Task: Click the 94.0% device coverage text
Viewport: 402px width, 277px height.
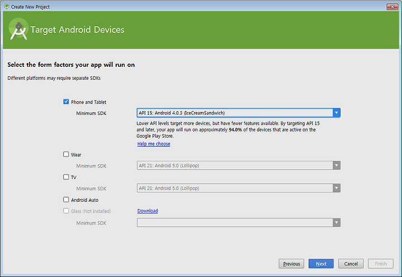Action: [235, 130]
